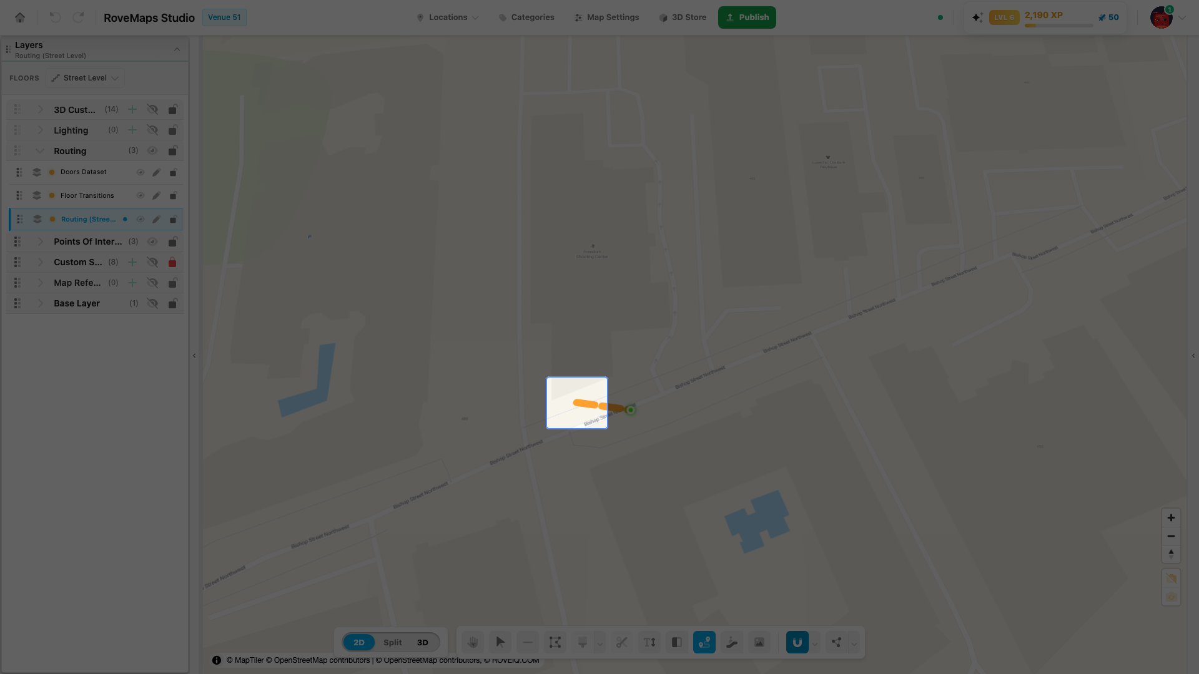Expand the Base Layer group
Screen dimensions: 1199x674
41,304
